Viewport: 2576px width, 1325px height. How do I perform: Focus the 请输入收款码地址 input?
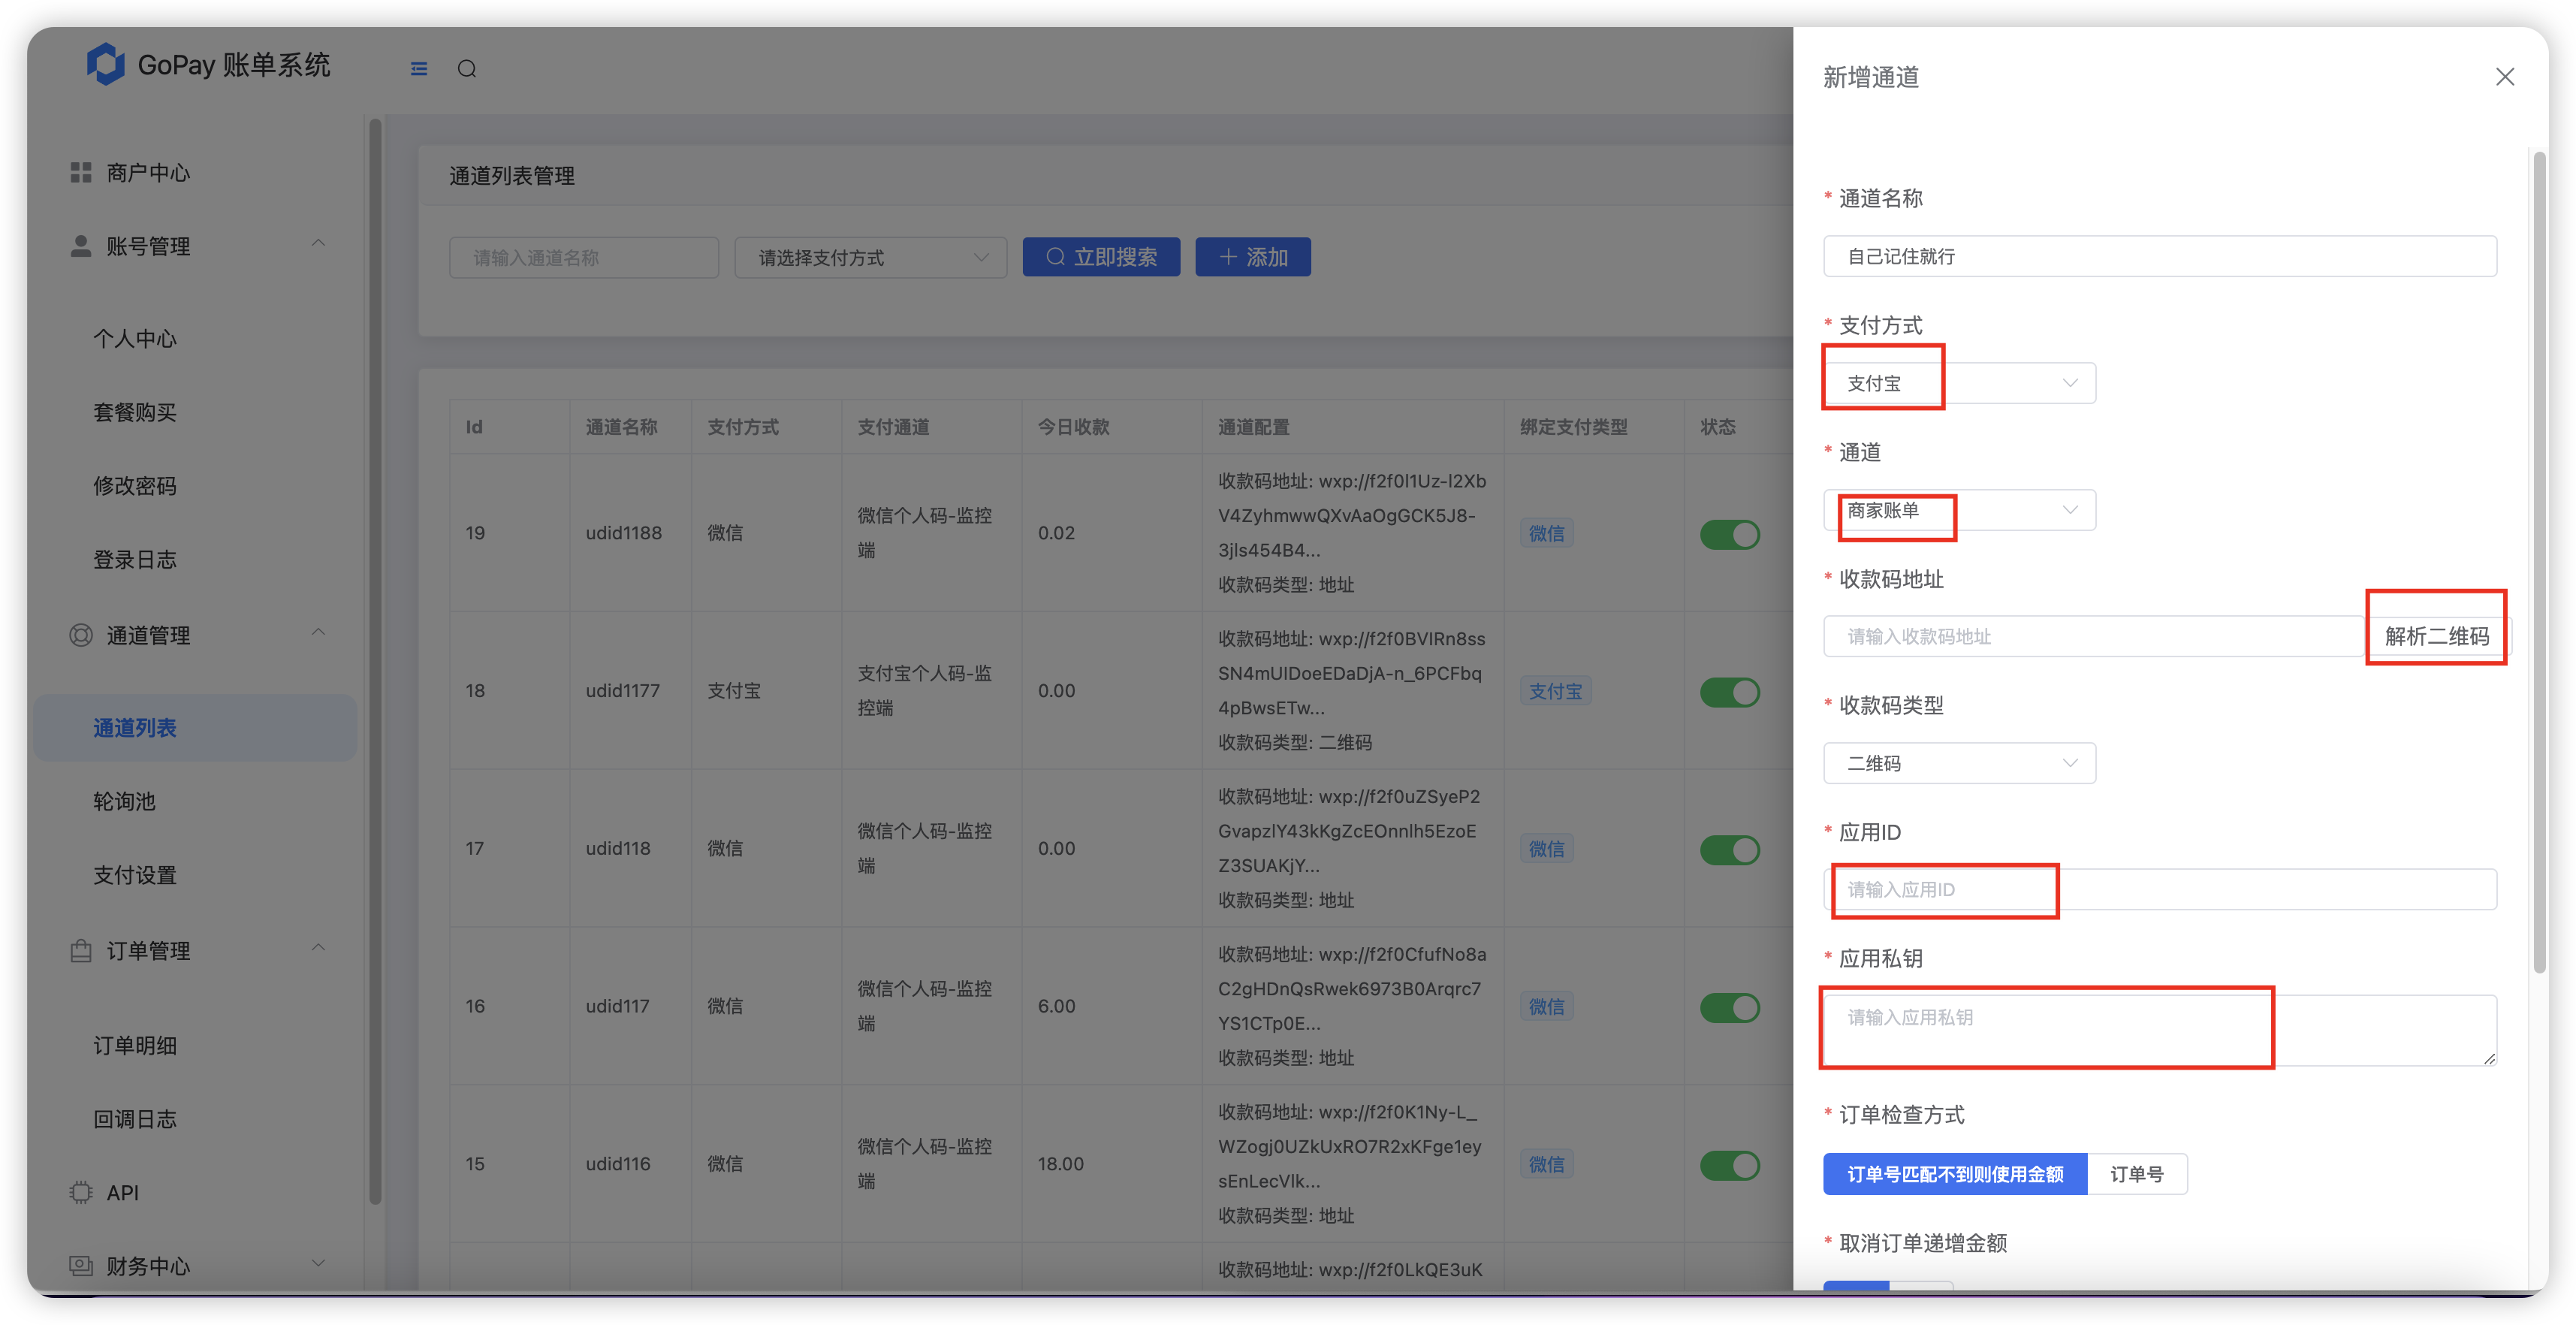pos(2093,636)
